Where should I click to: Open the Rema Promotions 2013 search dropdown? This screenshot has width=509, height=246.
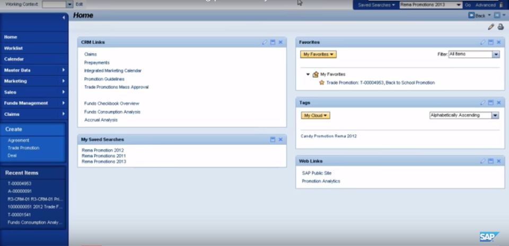[x=459, y=5]
